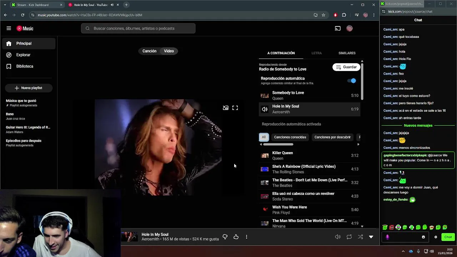
Task: Open Chrome media controls icon
Action: click(357, 15)
